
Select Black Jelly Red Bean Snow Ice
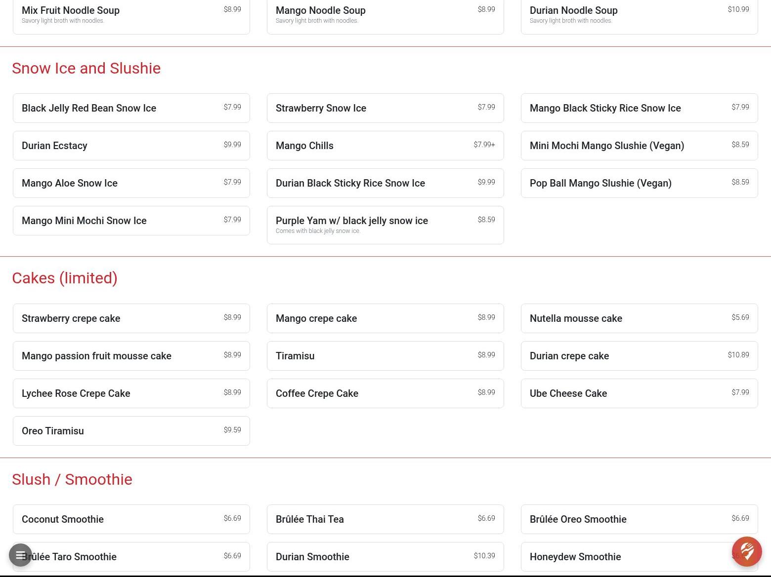click(131, 108)
